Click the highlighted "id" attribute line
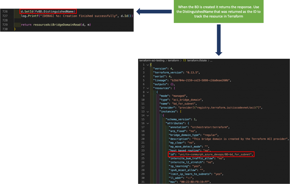 pos(211,154)
